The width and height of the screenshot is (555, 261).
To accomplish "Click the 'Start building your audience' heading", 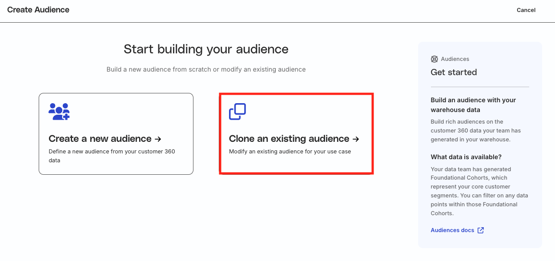I will pos(206,49).
